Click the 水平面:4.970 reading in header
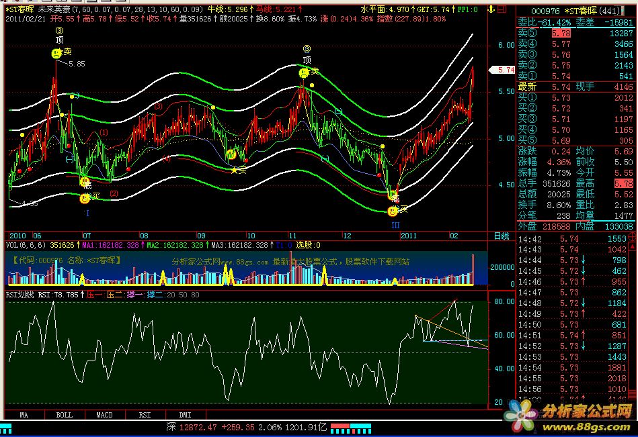The width and height of the screenshot is (638, 437). (385, 9)
